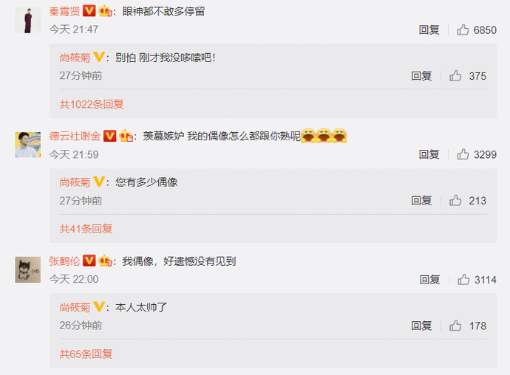Like 张鹤伦's comment with 3114 likes

click(x=463, y=280)
